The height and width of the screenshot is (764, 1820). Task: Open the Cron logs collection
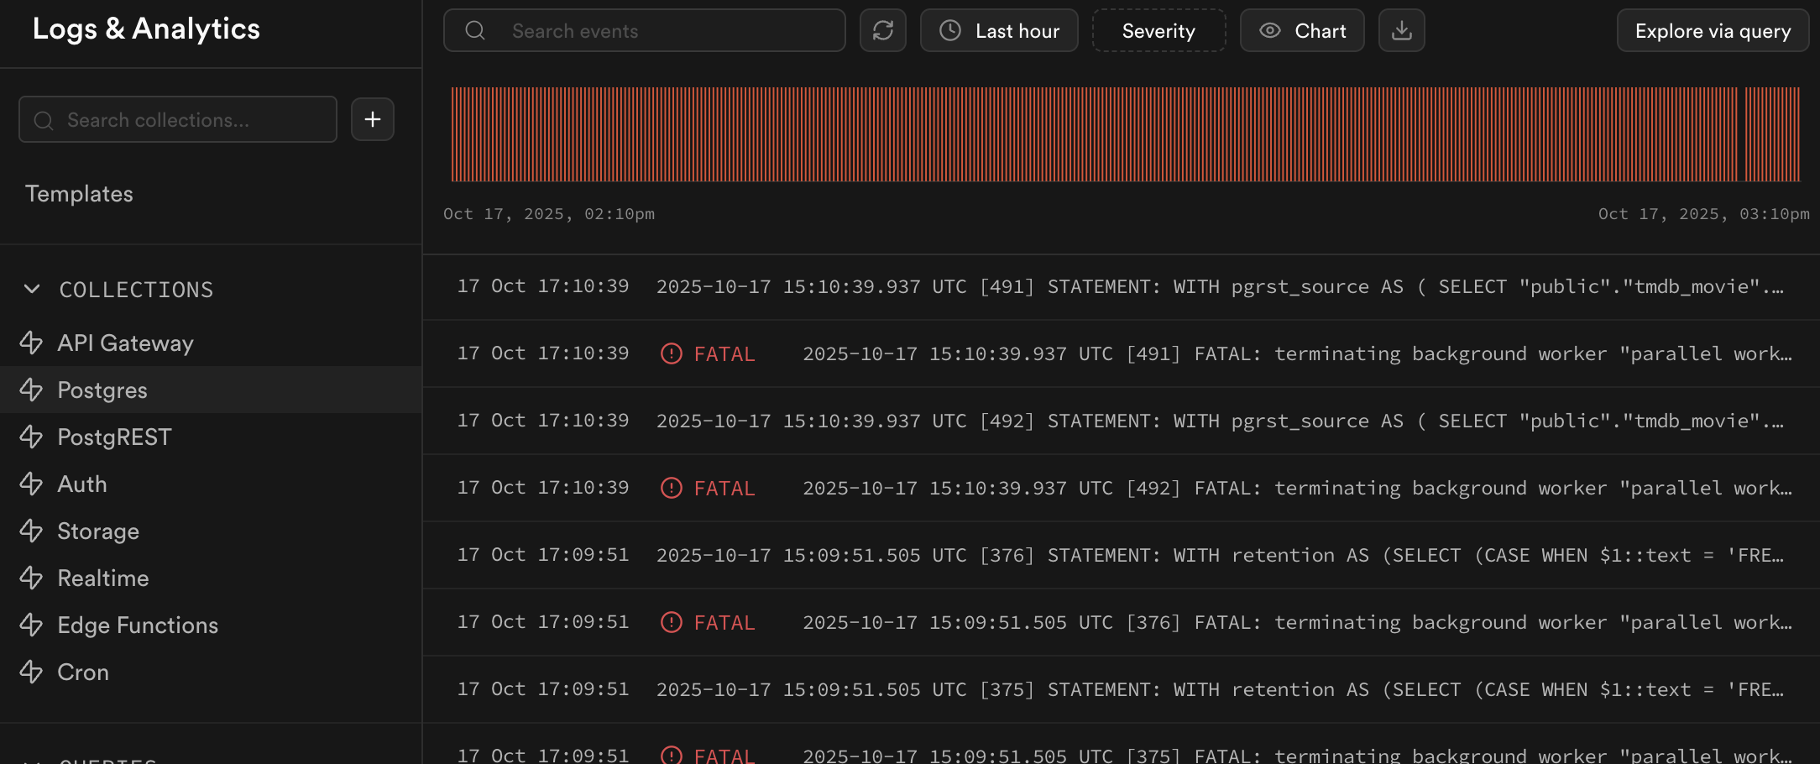tap(211, 672)
